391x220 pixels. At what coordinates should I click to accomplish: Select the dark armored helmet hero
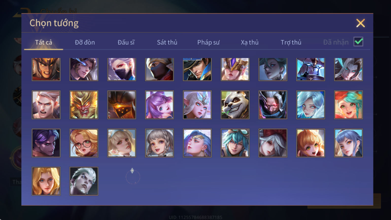click(122, 105)
